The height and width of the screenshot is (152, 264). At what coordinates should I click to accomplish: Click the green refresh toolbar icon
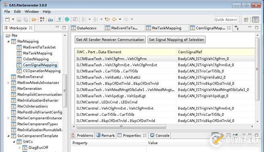click(67, 19)
